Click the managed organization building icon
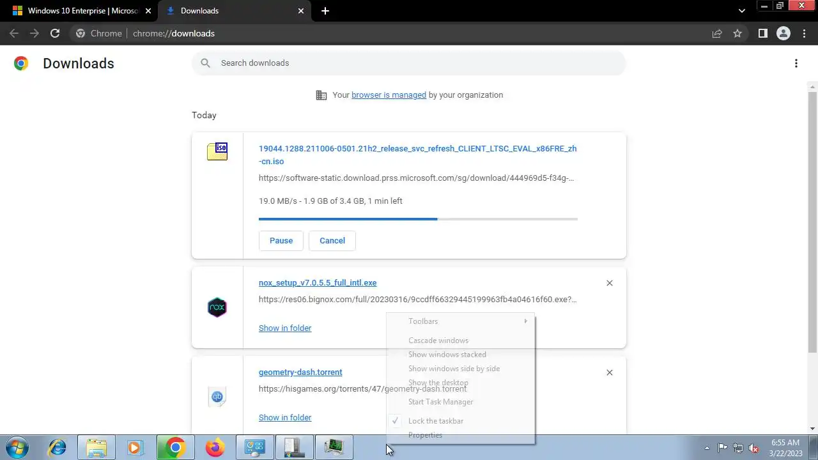Image resolution: width=818 pixels, height=460 pixels. point(321,95)
